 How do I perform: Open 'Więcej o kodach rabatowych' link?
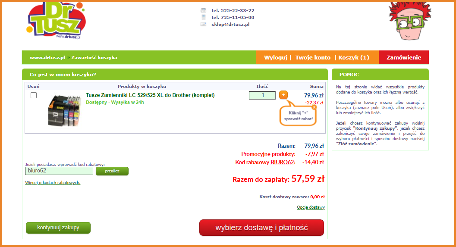tap(53, 182)
